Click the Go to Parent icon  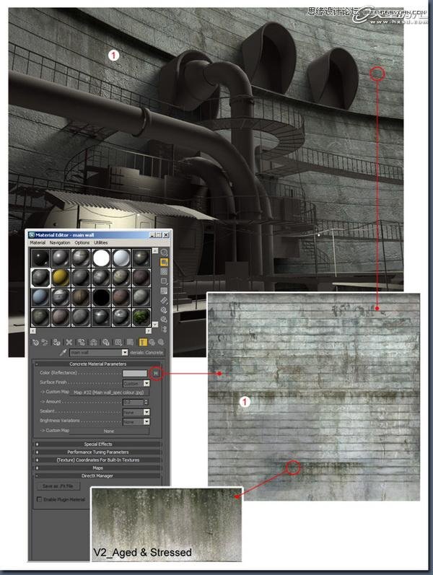(152, 342)
